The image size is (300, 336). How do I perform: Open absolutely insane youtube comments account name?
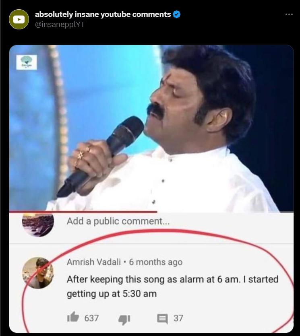(103, 14)
